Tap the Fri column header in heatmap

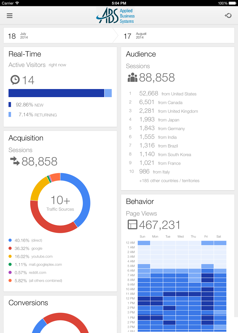point(206,236)
